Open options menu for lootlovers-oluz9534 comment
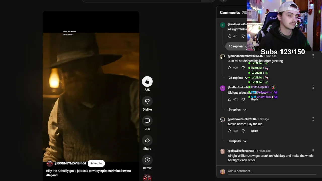This screenshot has height=181, width=322. [313, 119]
